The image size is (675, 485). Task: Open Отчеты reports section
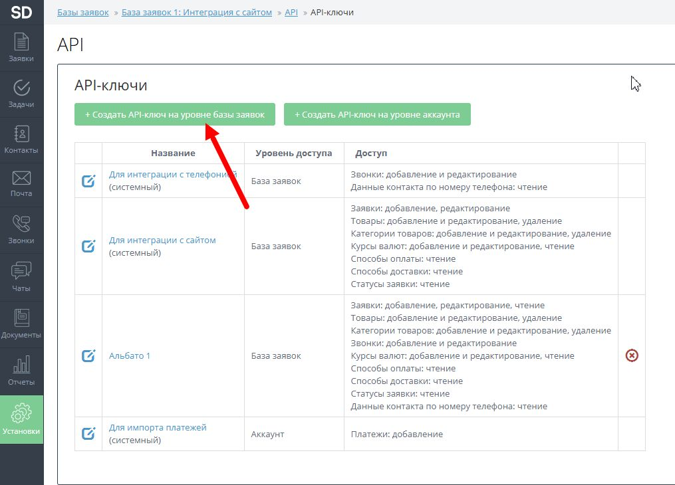pyautogui.click(x=21, y=371)
